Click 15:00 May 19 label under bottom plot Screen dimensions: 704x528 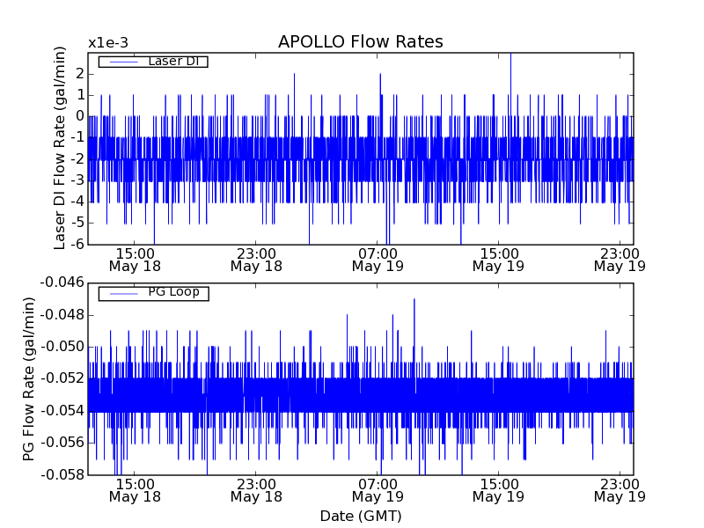coord(498,490)
